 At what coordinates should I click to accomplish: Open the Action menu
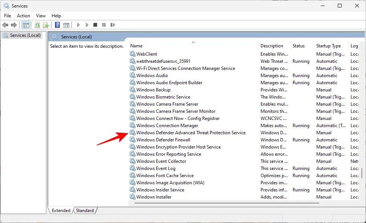pyautogui.click(x=23, y=16)
